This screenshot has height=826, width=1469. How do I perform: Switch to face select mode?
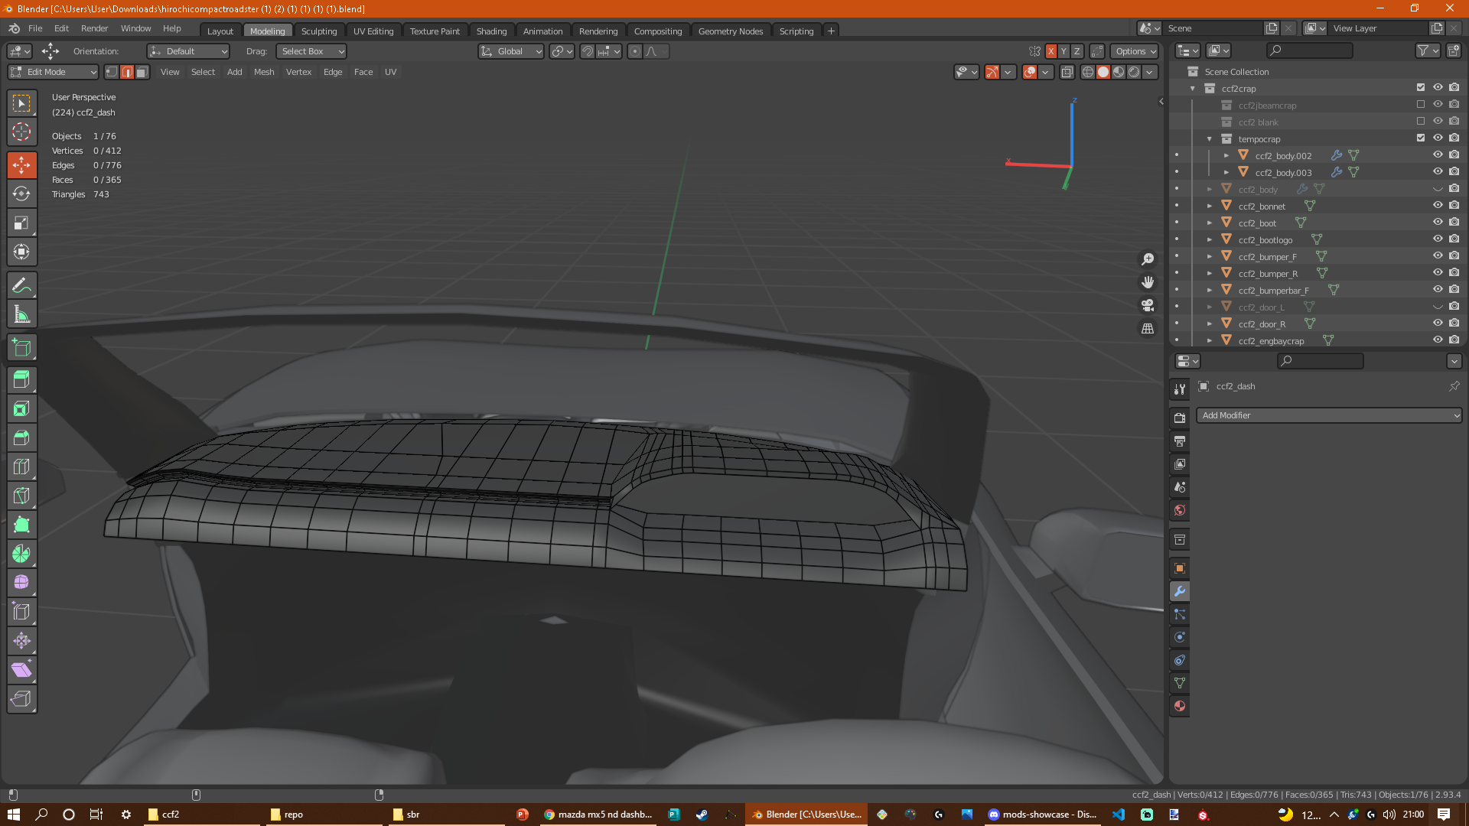[x=142, y=72]
